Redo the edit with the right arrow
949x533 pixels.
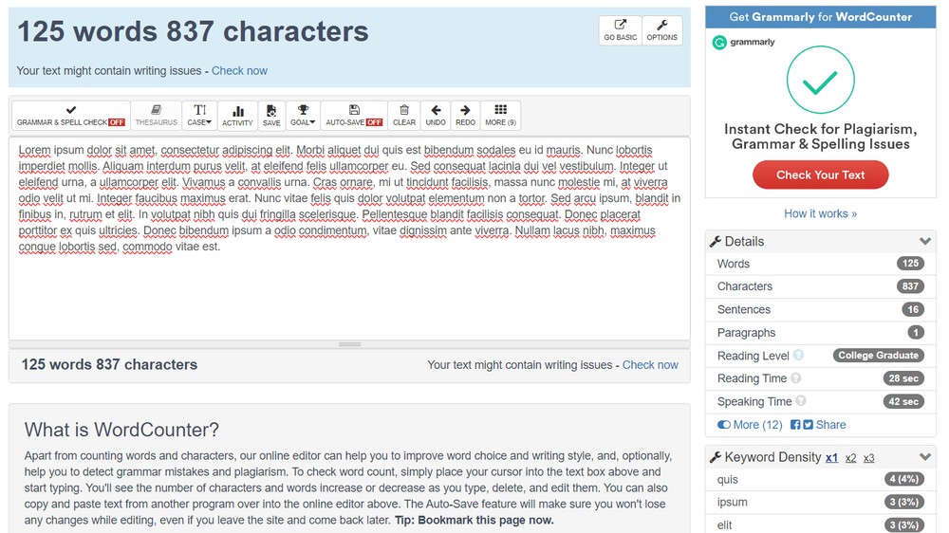(x=465, y=116)
